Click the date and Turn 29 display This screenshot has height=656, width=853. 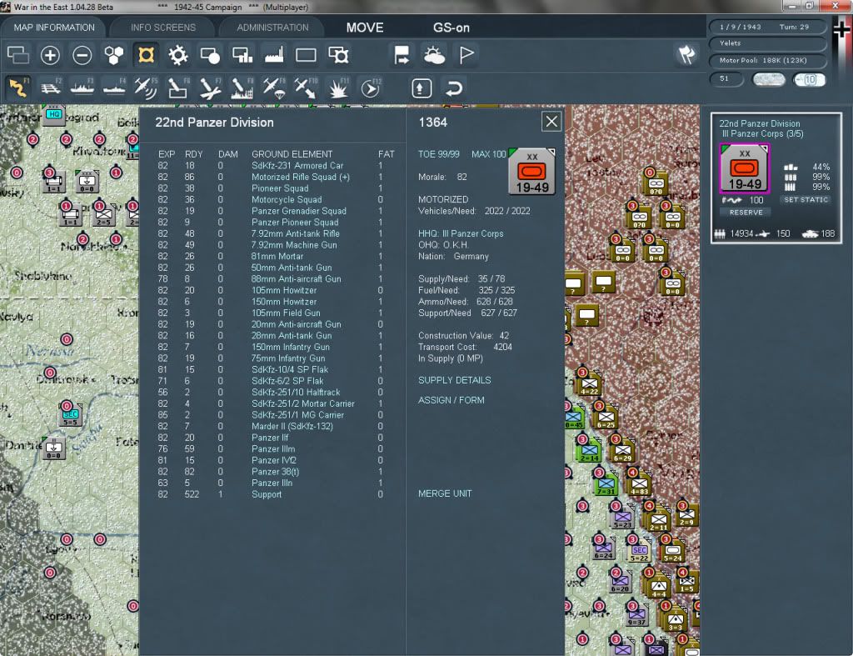pyautogui.click(x=767, y=27)
